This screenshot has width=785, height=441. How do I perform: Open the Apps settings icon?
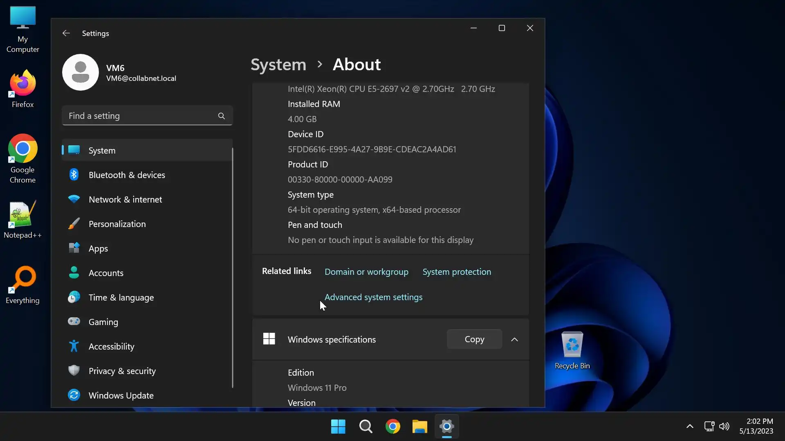click(74, 248)
